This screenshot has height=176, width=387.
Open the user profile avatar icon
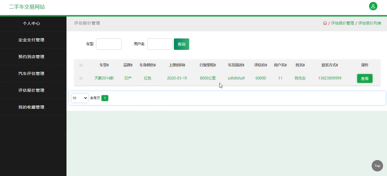pos(373,6)
